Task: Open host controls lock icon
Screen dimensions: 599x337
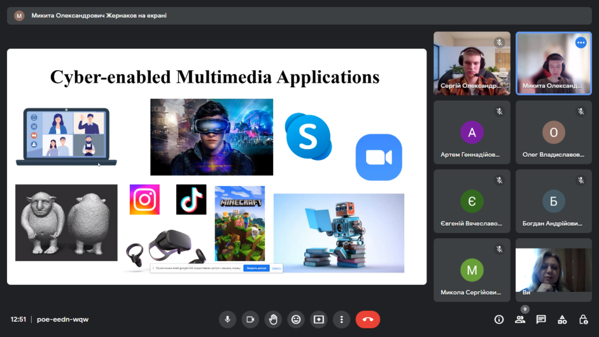Action: coord(583,319)
